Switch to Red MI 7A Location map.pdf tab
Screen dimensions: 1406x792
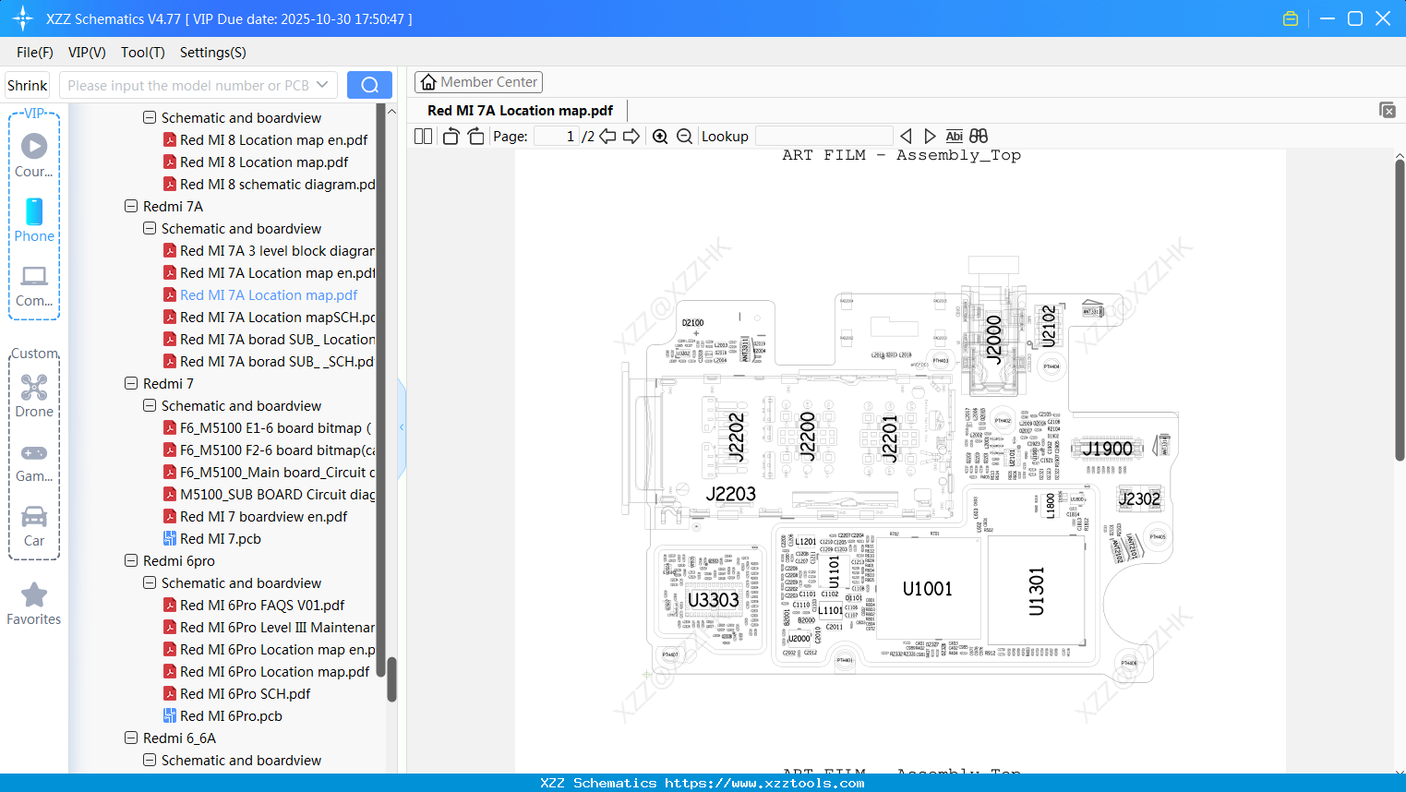pos(520,110)
